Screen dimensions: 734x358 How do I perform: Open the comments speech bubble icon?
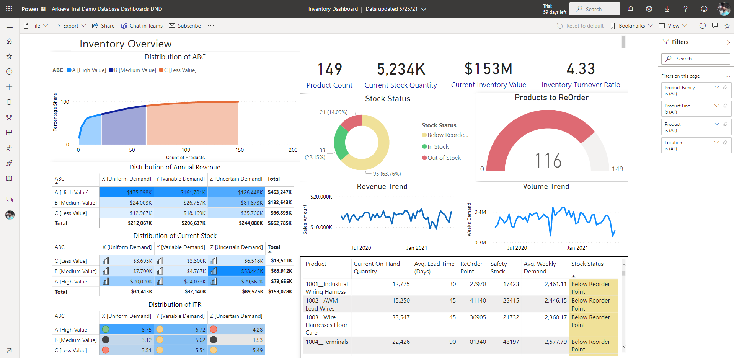click(714, 26)
